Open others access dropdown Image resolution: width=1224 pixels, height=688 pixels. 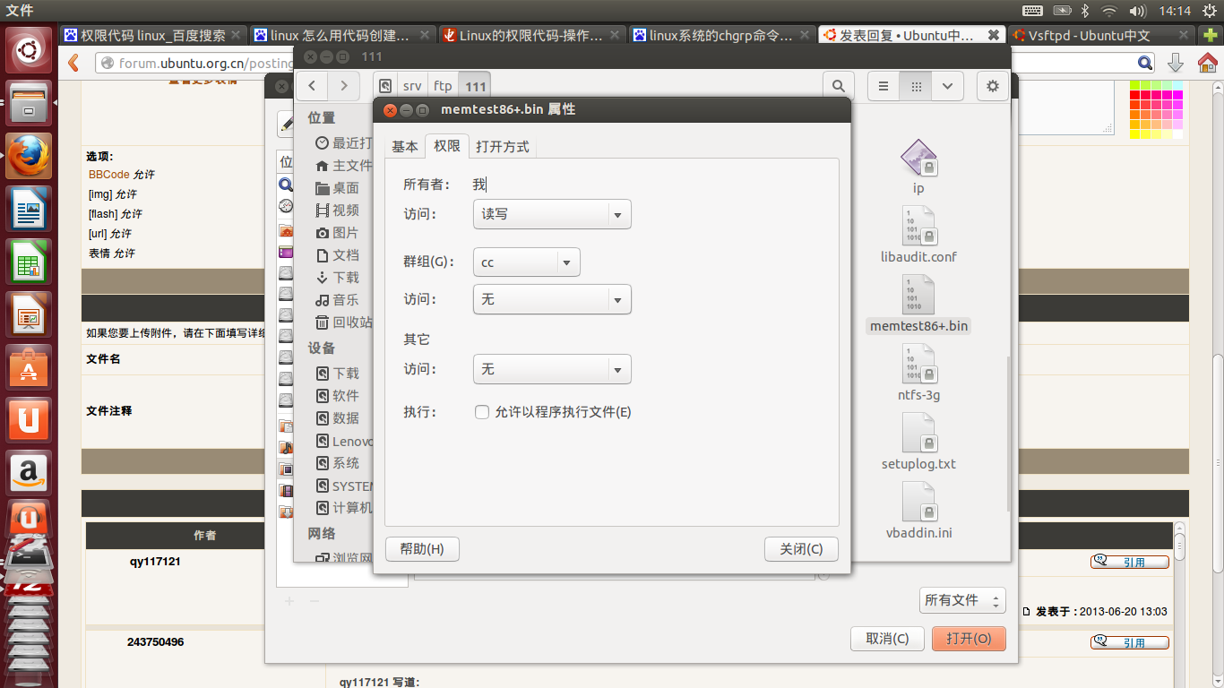[552, 369]
